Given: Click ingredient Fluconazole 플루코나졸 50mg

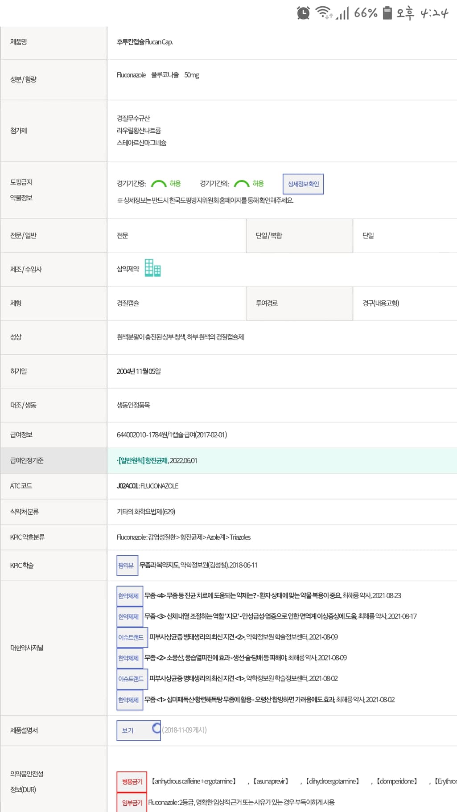Looking at the screenshot, I should [158, 75].
